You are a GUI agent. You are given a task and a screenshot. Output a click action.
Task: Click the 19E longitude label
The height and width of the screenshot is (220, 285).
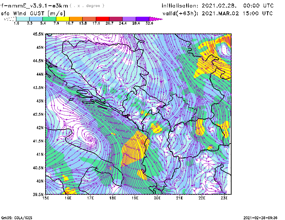coord(135,198)
